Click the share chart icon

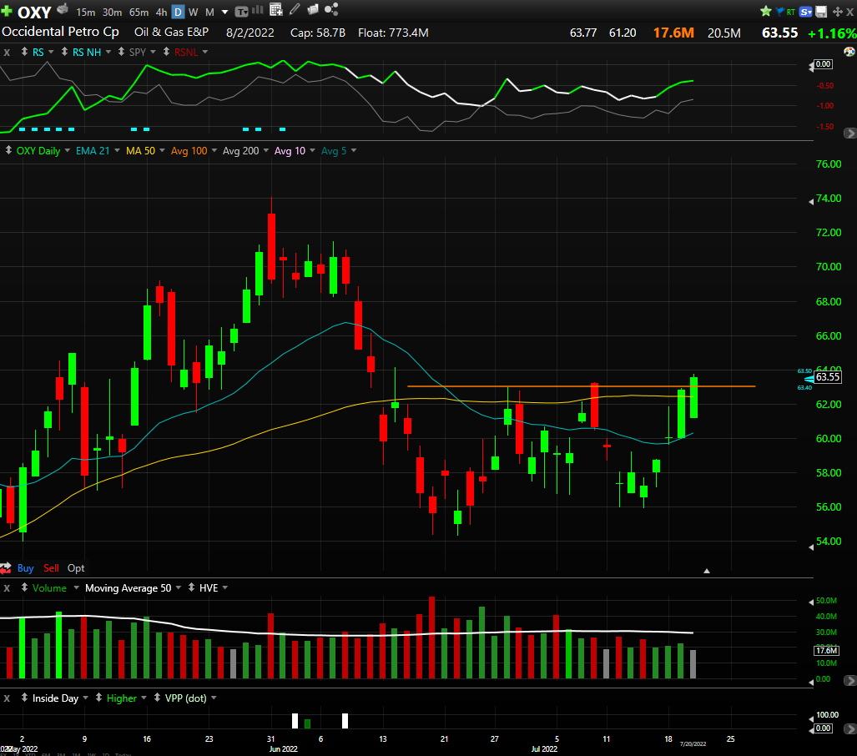point(331,9)
